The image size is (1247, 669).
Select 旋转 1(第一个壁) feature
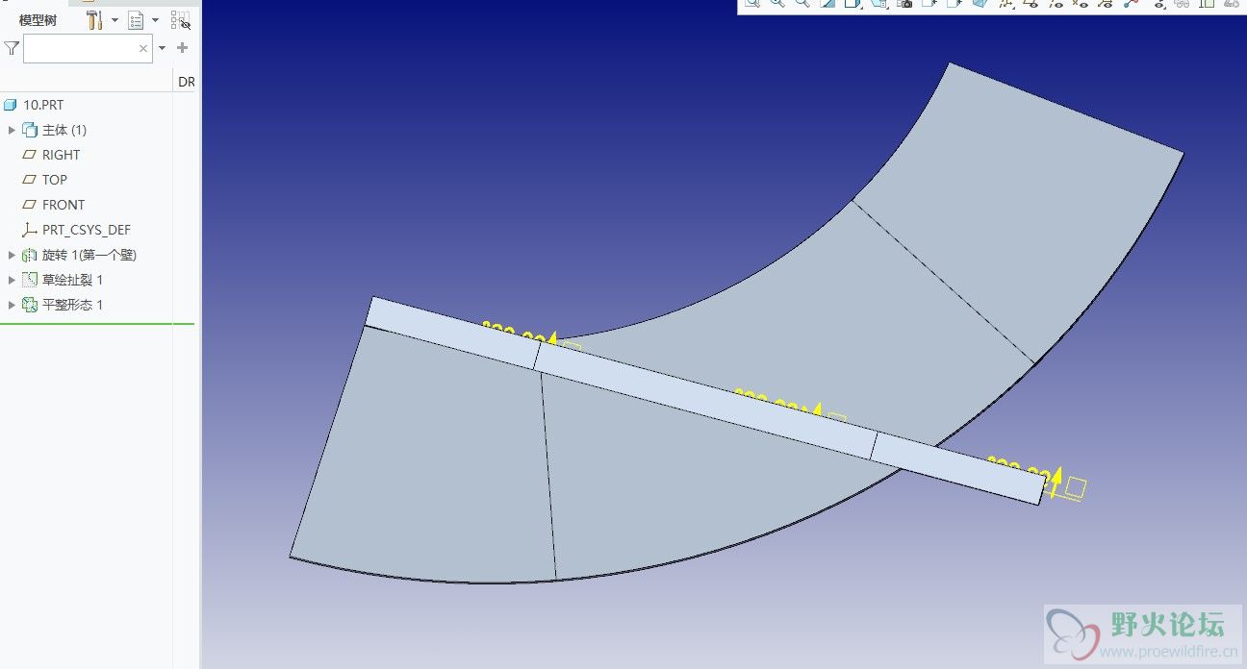click(x=89, y=255)
